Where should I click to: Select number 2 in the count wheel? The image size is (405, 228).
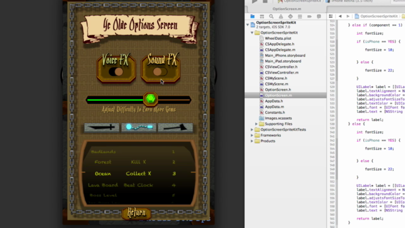[173, 162]
